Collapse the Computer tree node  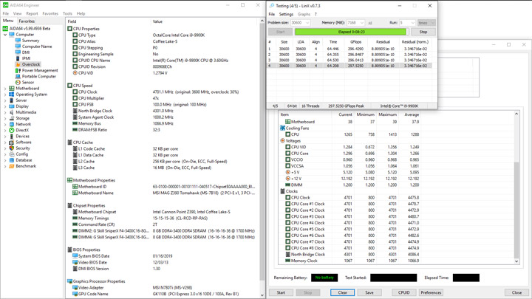click(5, 35)
